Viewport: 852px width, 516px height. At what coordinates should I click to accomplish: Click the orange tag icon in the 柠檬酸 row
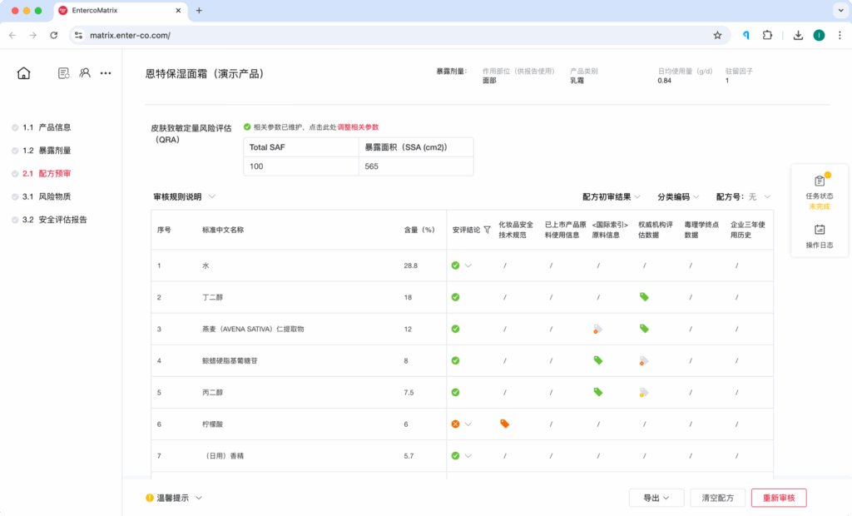tap(504, 424)
